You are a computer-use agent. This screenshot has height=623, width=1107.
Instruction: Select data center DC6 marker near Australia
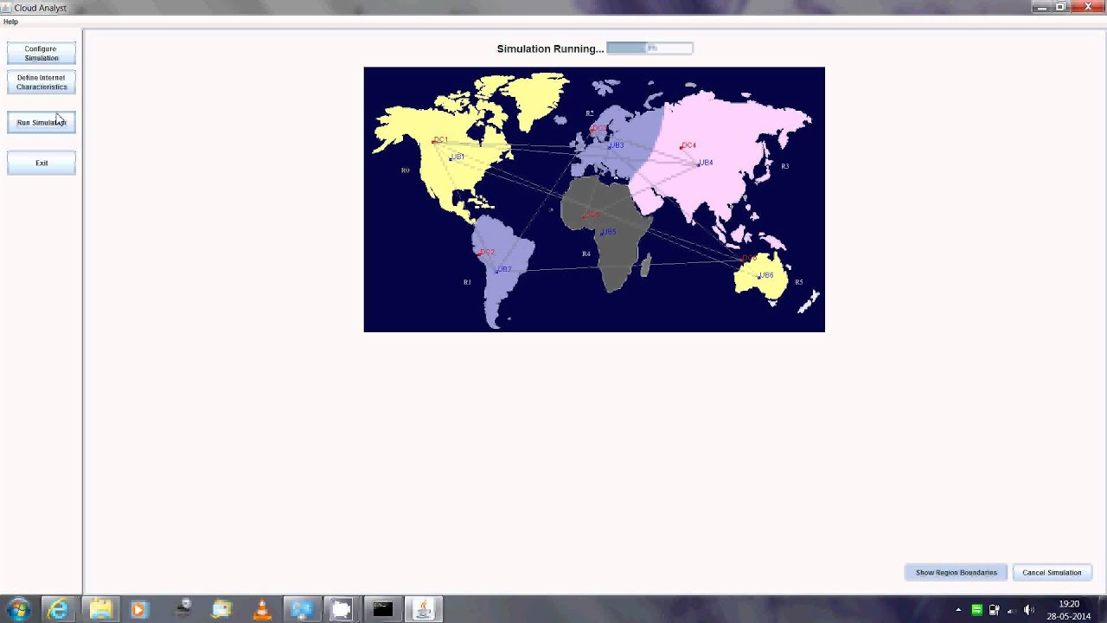pos(748,258)
